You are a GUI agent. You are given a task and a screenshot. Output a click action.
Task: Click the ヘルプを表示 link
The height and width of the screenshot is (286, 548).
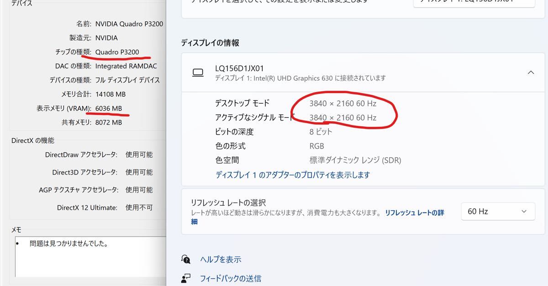click(221, 260)
